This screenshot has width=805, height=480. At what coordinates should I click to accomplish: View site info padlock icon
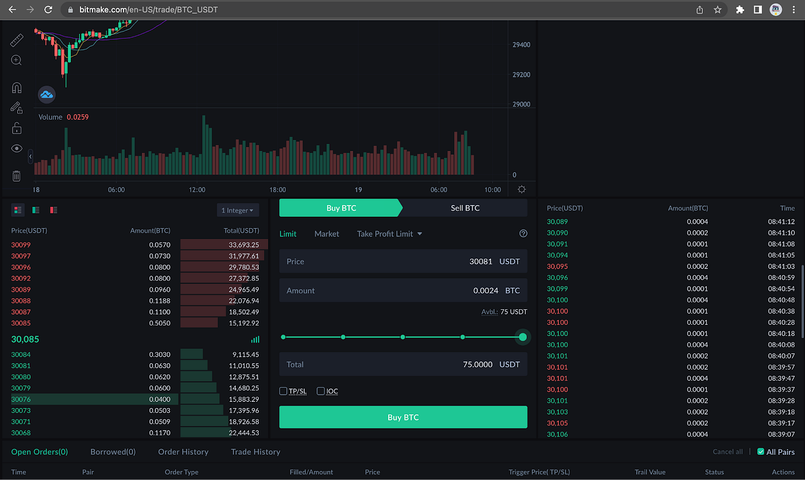tap(71, 10)
